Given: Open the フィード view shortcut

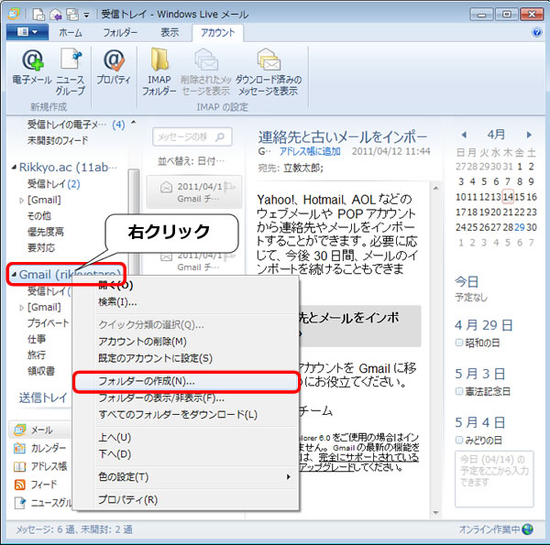Looking at the screenshot, I should pyautogui.click(x=35, y=485).
